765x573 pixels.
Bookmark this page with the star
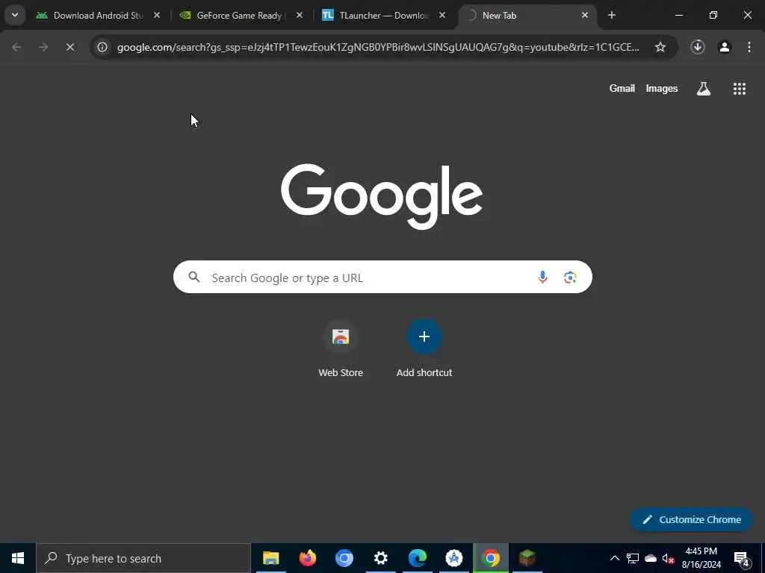[x=660, y=47]
